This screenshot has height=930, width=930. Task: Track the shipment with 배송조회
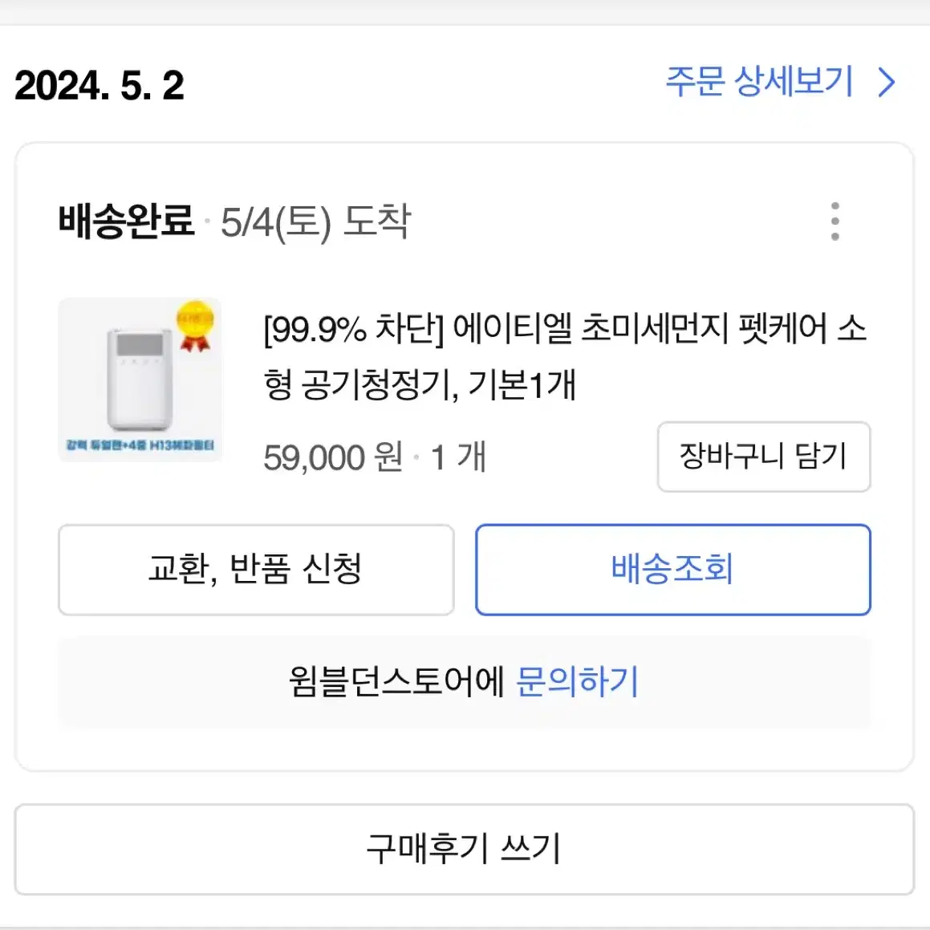(672, 570)
